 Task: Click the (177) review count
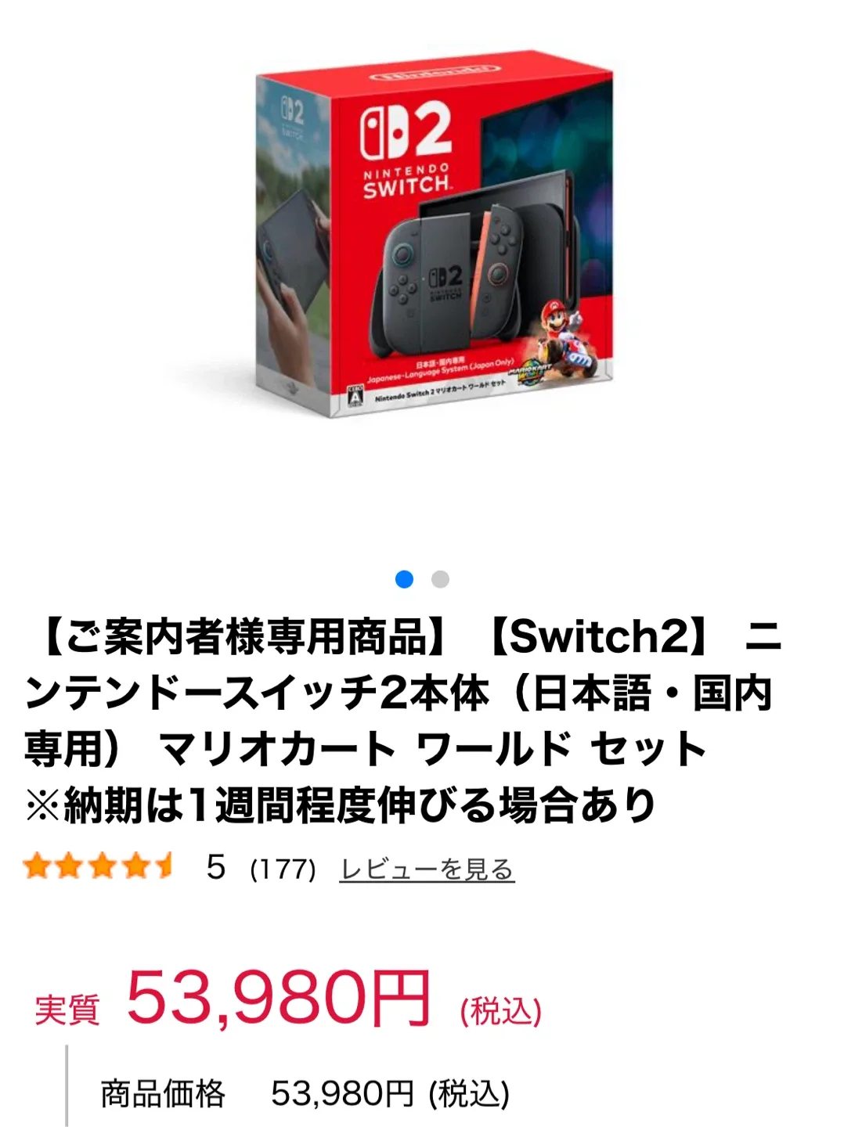[x=283, y=869]
